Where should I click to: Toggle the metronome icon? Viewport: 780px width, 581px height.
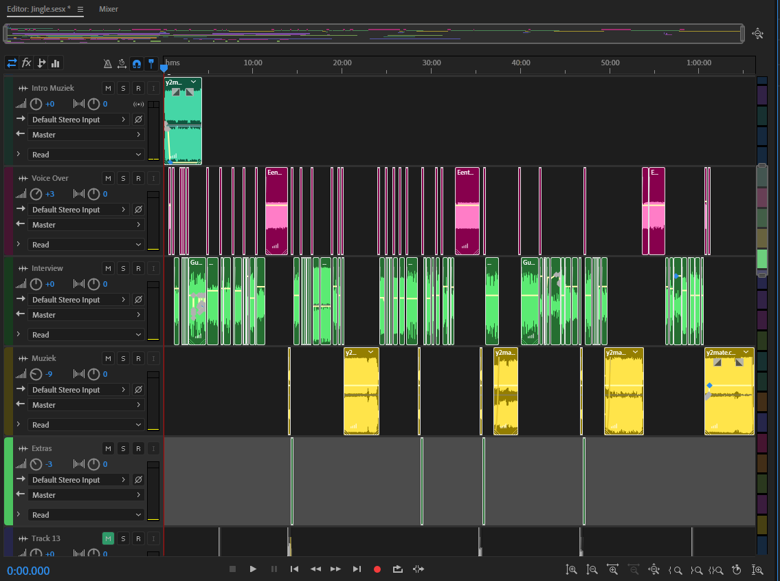tap(107, 63)
